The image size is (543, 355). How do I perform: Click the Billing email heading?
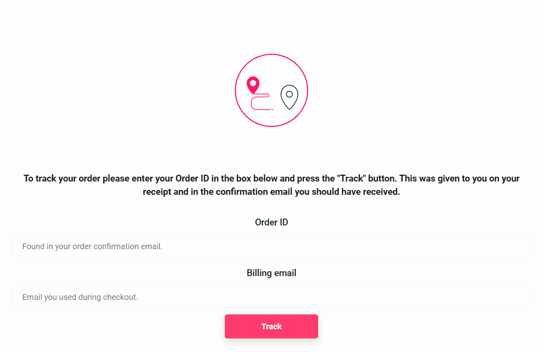[271, 272]
